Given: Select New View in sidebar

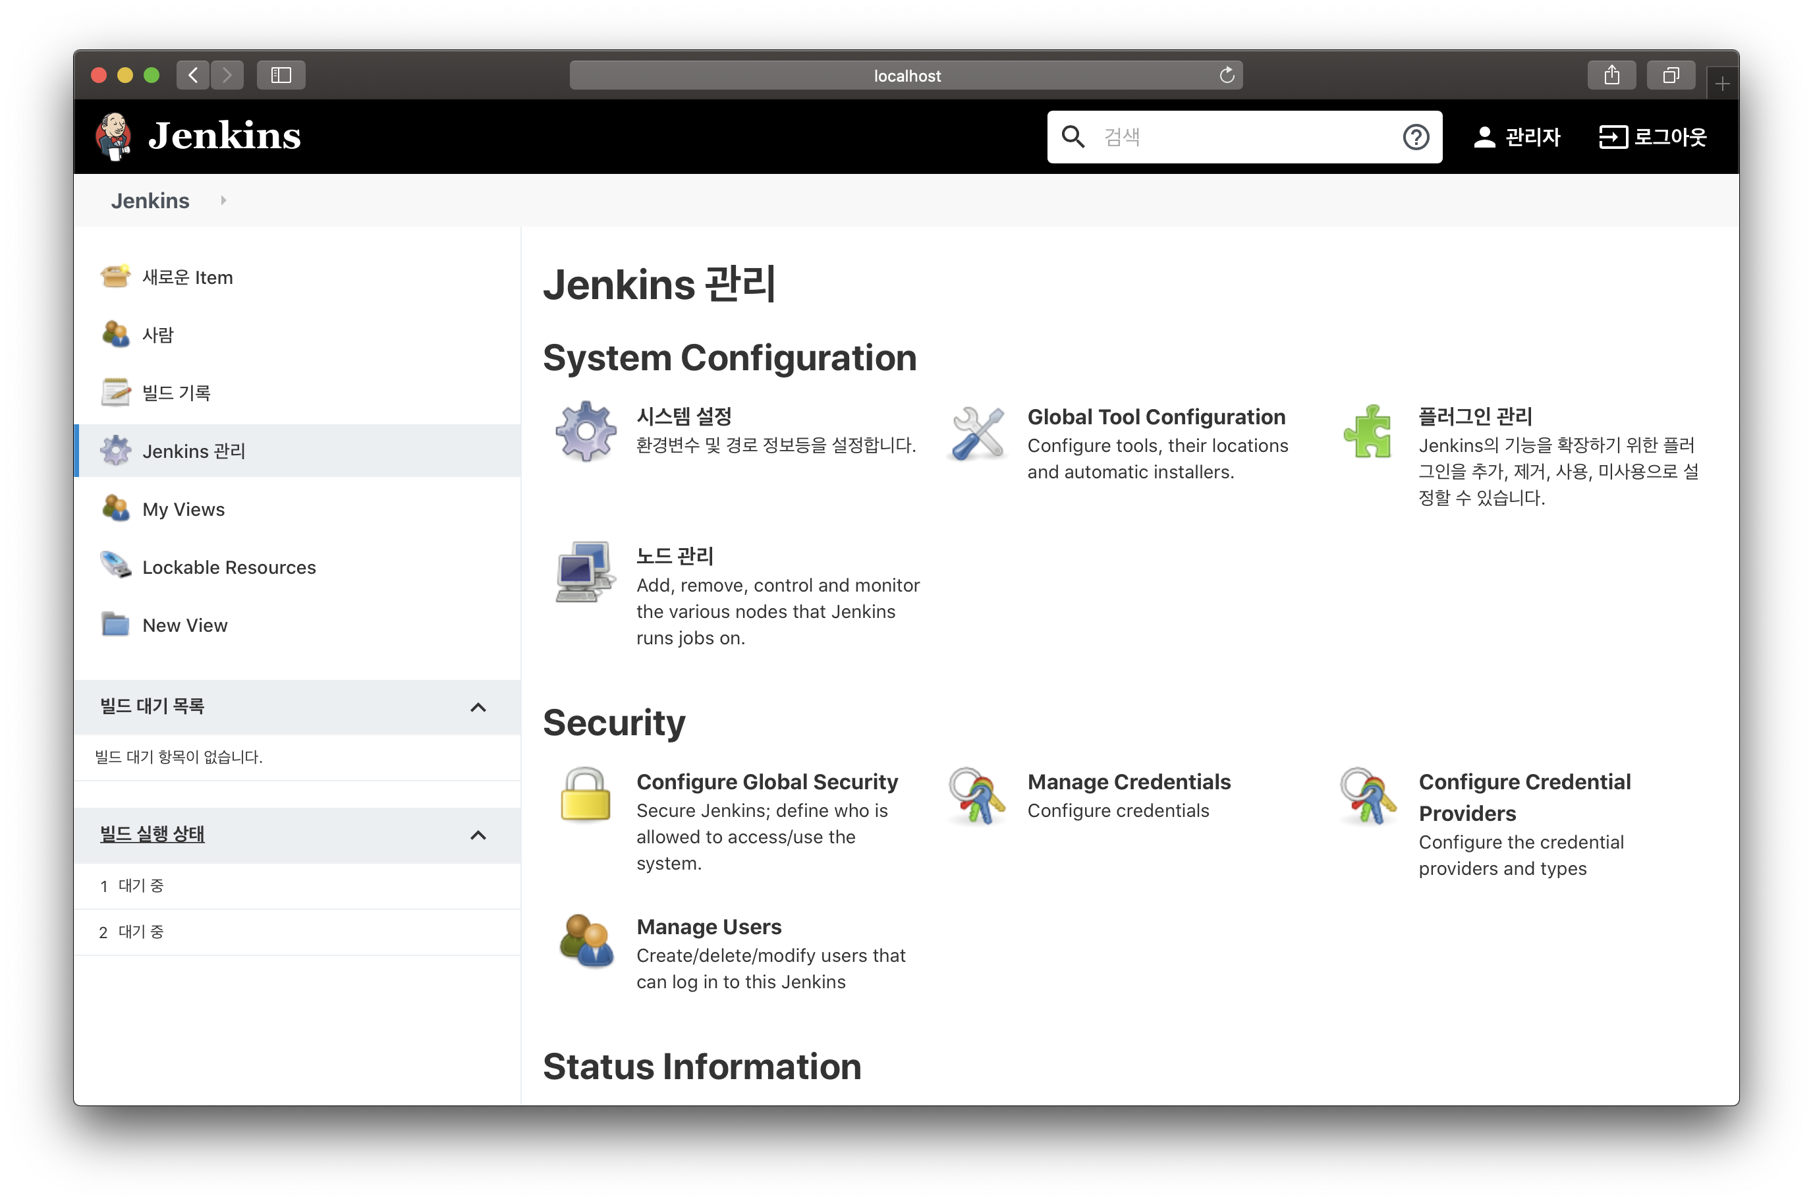Looking at the screenshot, I should click(x=185, y=626).
